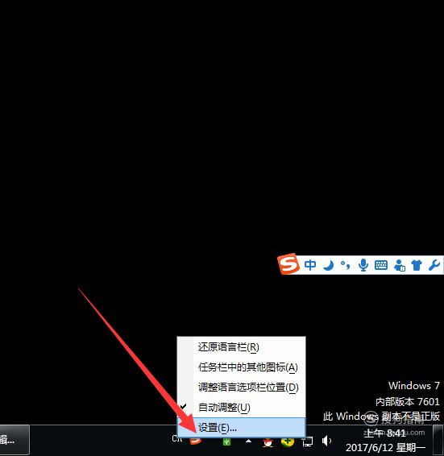Viewport: 444px width, 456px height.
Task: Open the wrench toolbox icon on Sogou bar
Action: 434,265
